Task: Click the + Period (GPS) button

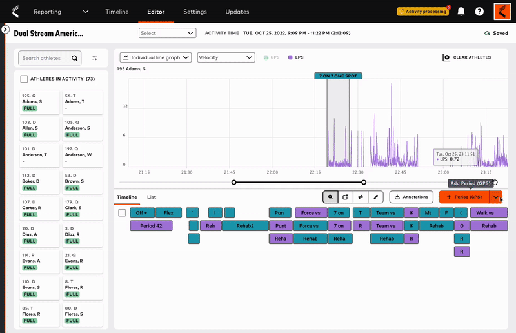Action: [464, 197]
